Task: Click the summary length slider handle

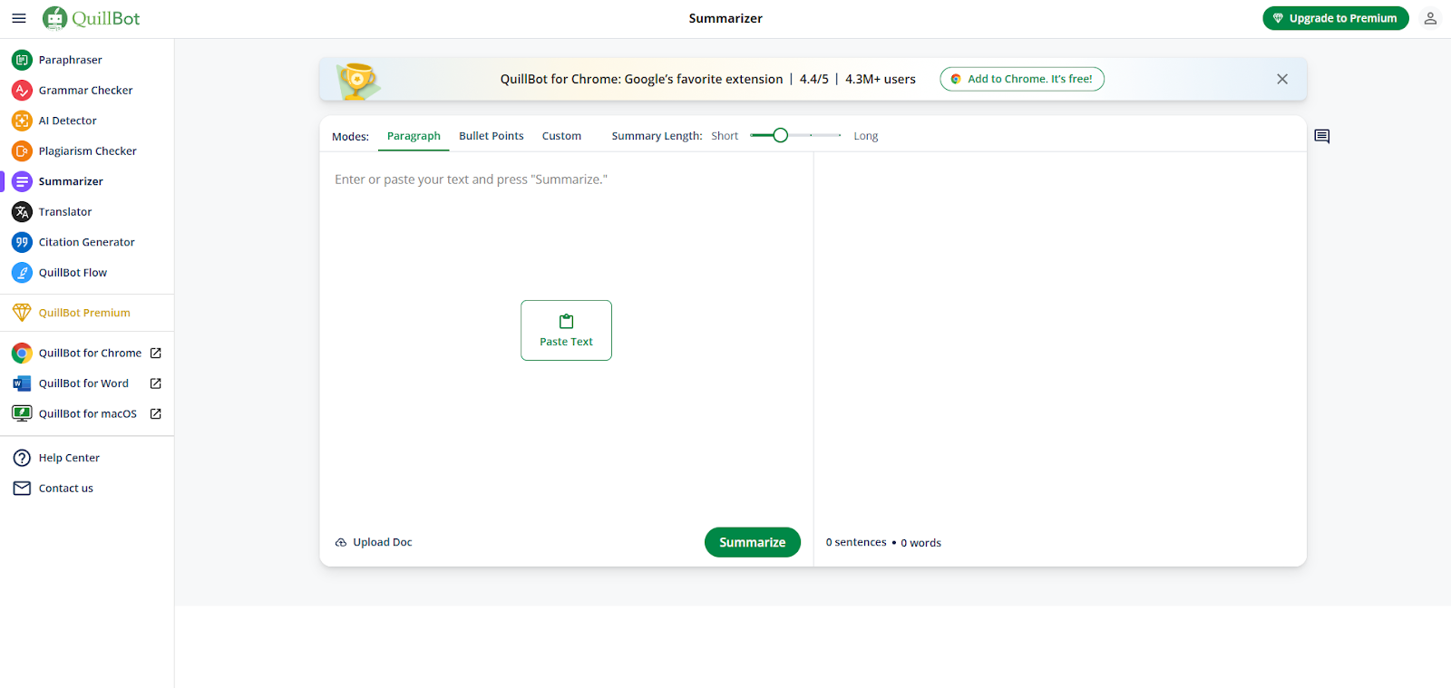Action: [x=780, y=135]
